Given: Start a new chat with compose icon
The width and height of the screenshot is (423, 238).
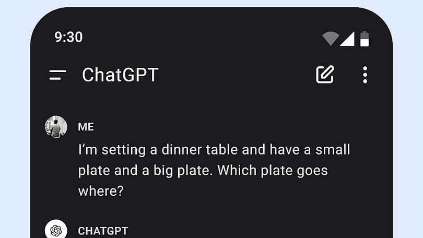Looking at the screenshot, I should coord(325,75).
